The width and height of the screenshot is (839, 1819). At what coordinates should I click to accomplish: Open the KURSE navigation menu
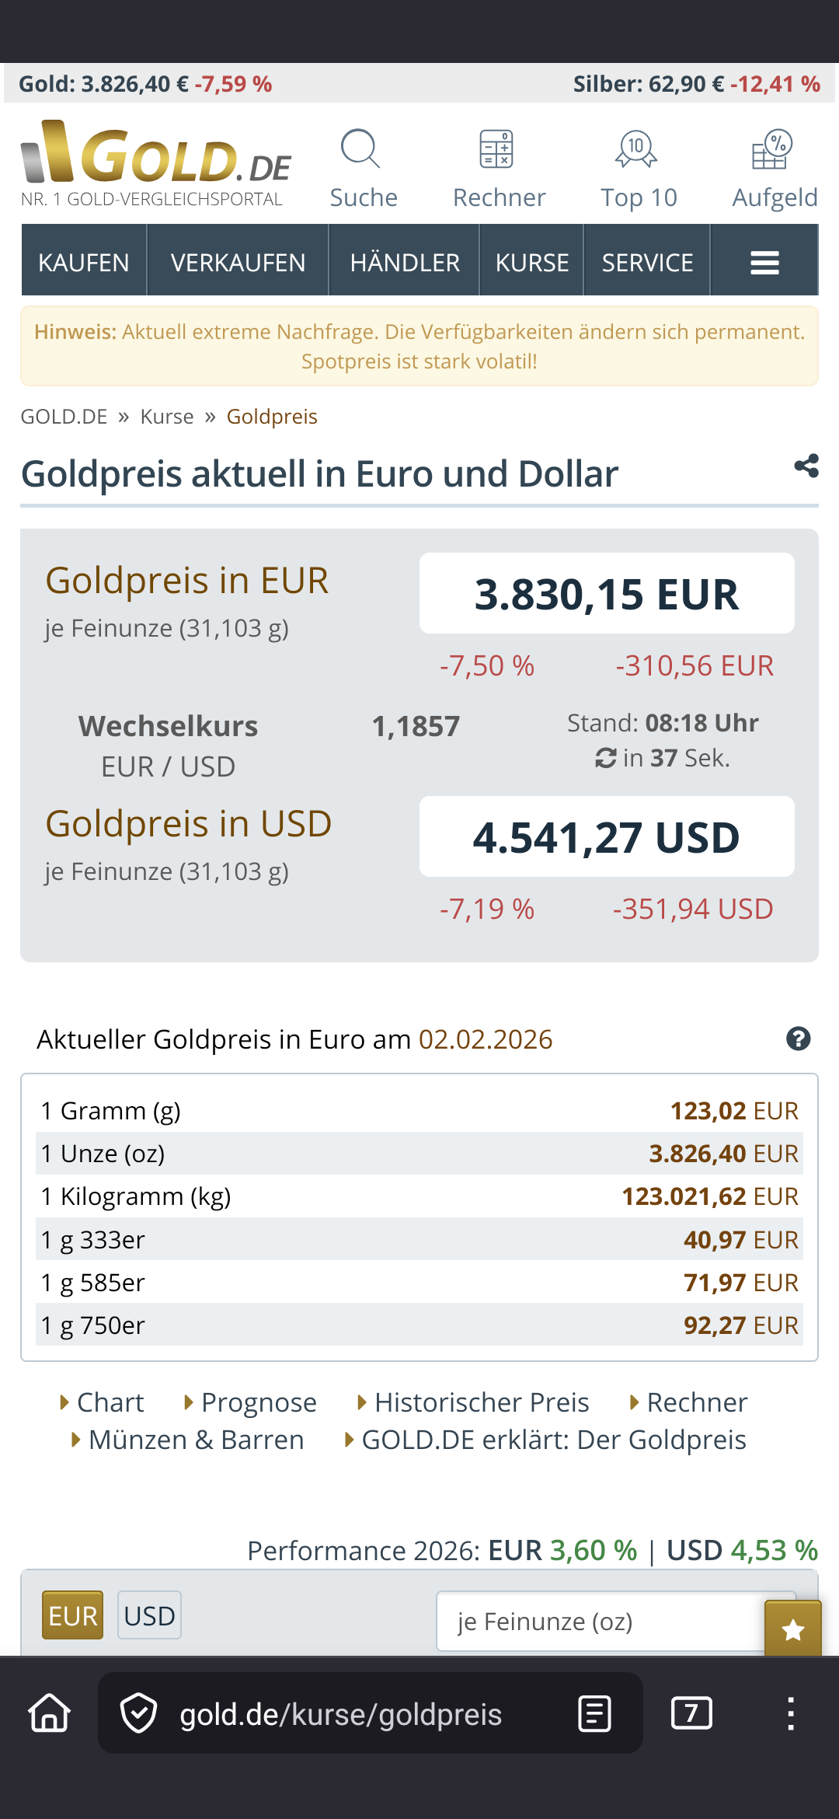(532, 263)
